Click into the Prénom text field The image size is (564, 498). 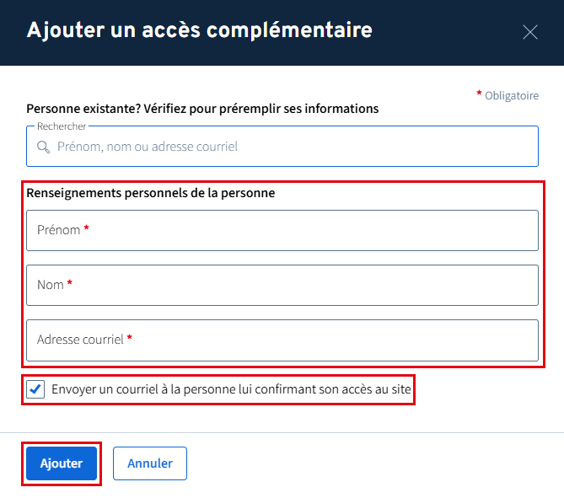coord(282,230)
